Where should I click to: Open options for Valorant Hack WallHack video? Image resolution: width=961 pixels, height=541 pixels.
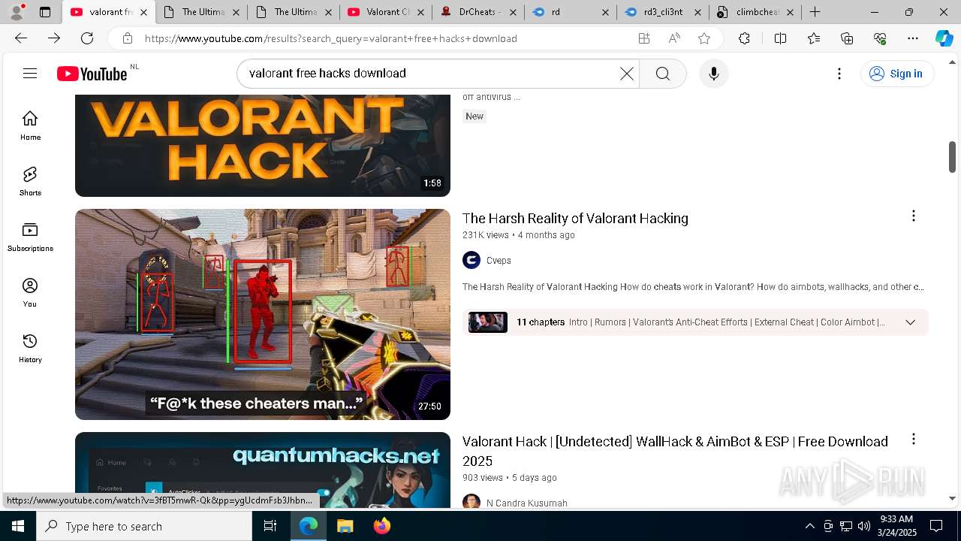913,440
